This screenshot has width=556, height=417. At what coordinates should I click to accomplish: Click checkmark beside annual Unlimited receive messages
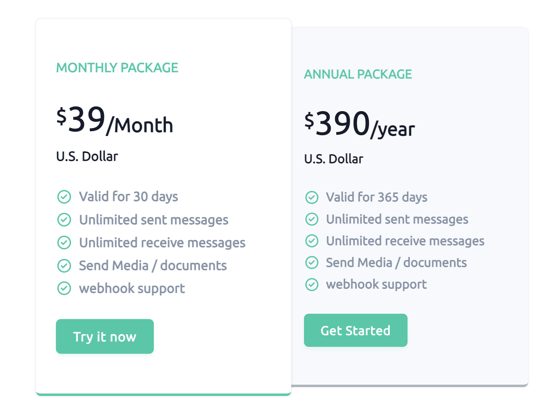pyautogui.click(x=312, y=241)
